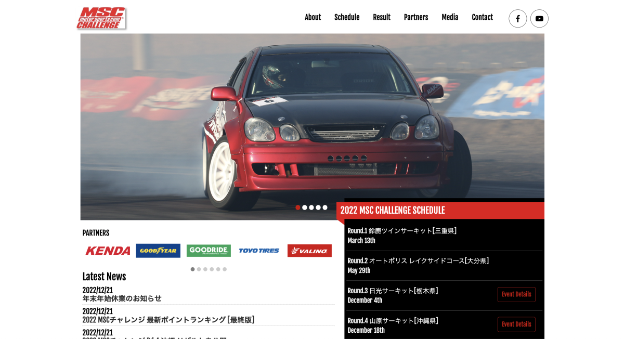Open the YouTube channel icon
624x339 pixels.
(x=539, y=19)
